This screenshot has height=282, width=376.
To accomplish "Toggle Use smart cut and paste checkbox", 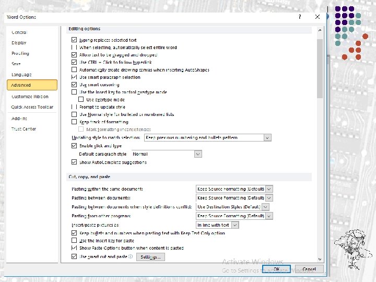I will (74, 256).
